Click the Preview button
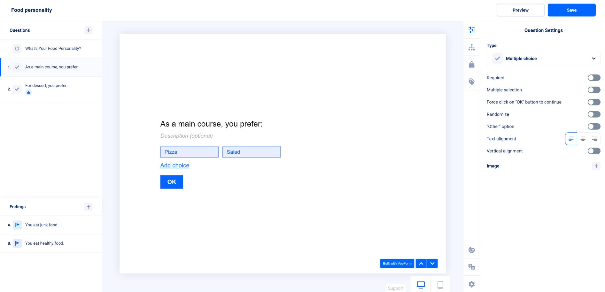The width and height of the screenshot is (605, 292). (x=520, y=10)
